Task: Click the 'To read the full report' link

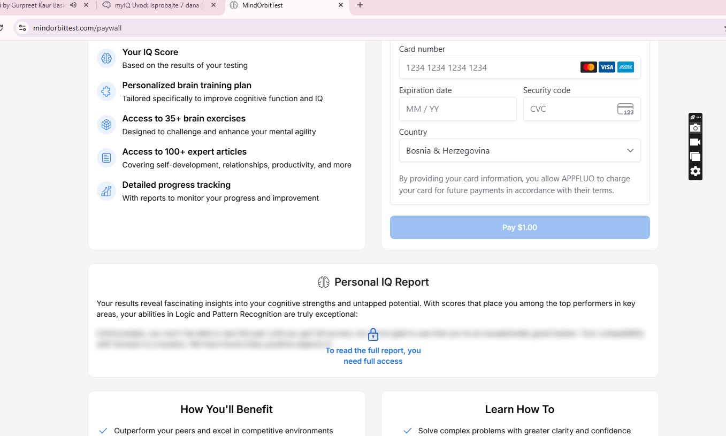Action: pyautogui.click(x=373, y=356)
